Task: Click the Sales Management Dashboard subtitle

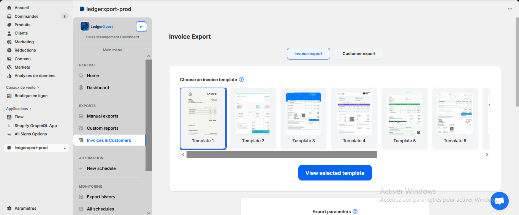Action: click(112, 37)
